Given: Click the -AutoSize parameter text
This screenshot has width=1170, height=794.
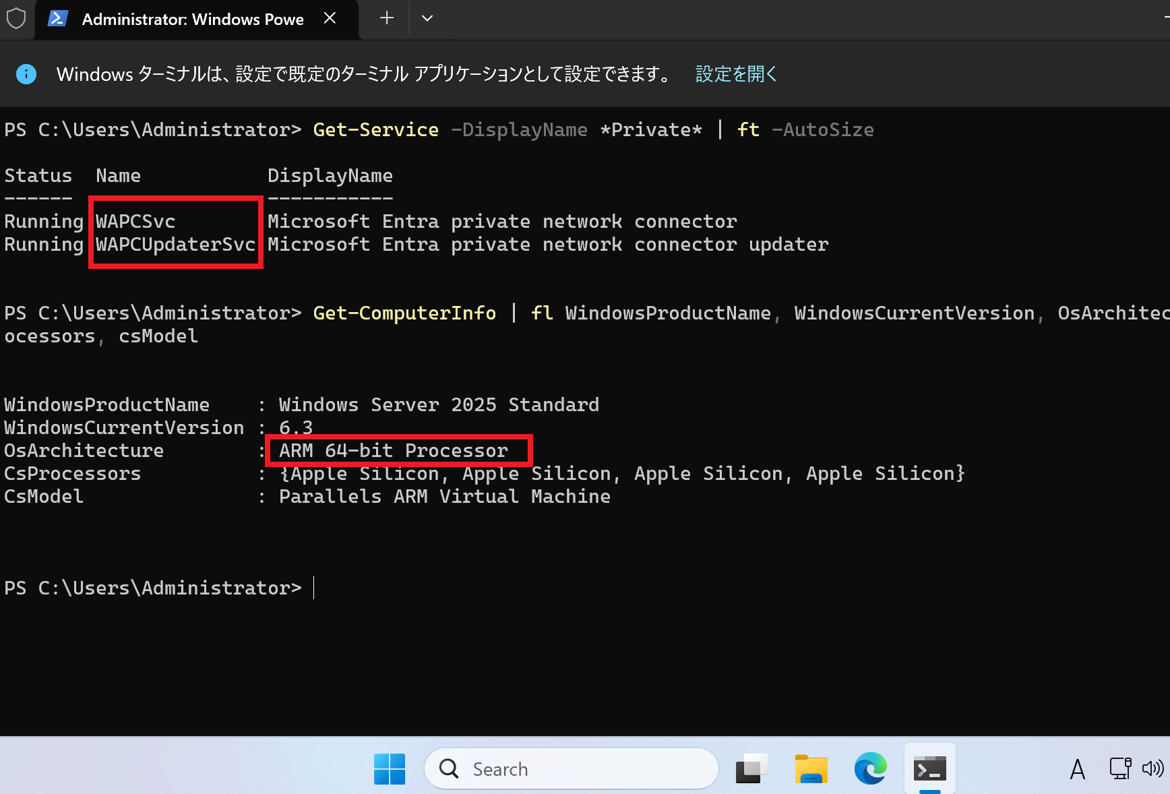Looking at the screenshot, I should (x=823, y=130).
